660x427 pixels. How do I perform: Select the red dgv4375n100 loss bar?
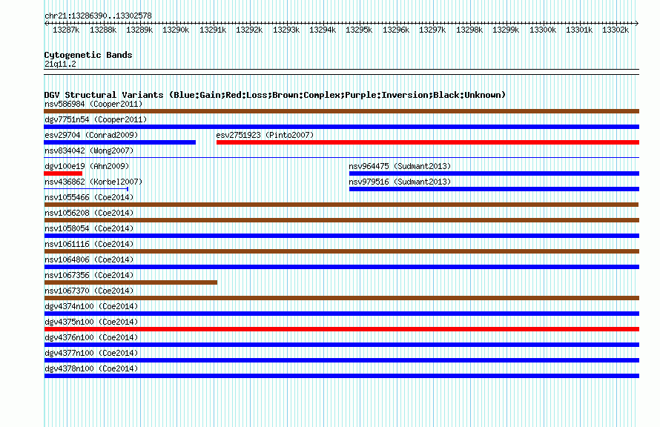point(341,329)
